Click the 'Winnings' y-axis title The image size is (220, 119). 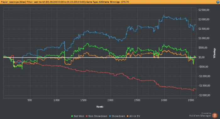[214, 53]
